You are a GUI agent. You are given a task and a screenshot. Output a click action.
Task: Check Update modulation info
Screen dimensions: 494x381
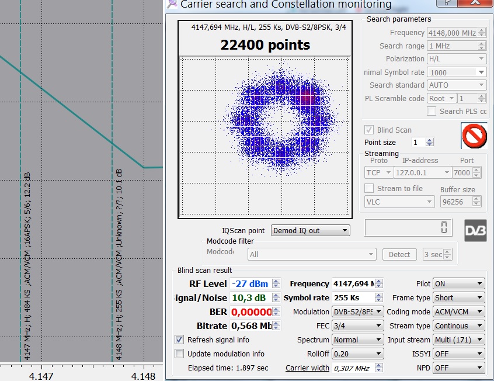(x=179, y=354)
